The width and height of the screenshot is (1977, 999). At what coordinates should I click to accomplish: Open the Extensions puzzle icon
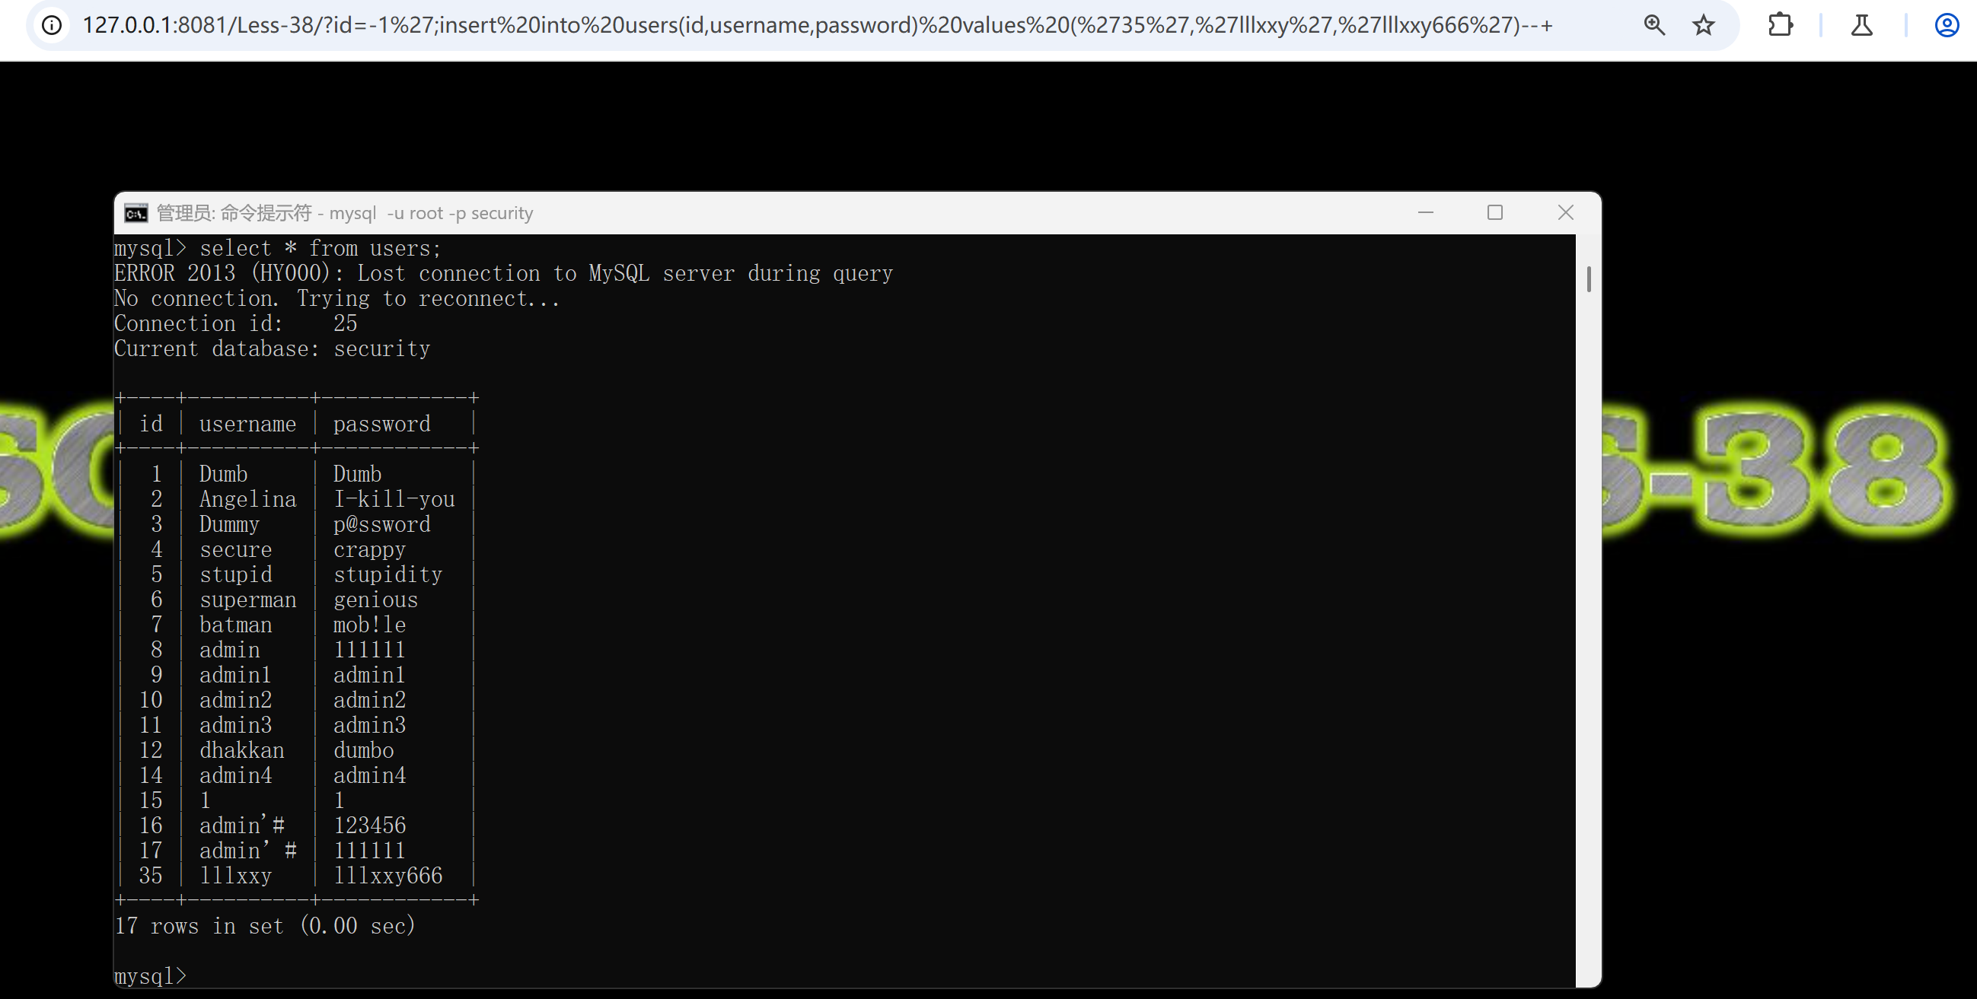tap(1780, 25)
